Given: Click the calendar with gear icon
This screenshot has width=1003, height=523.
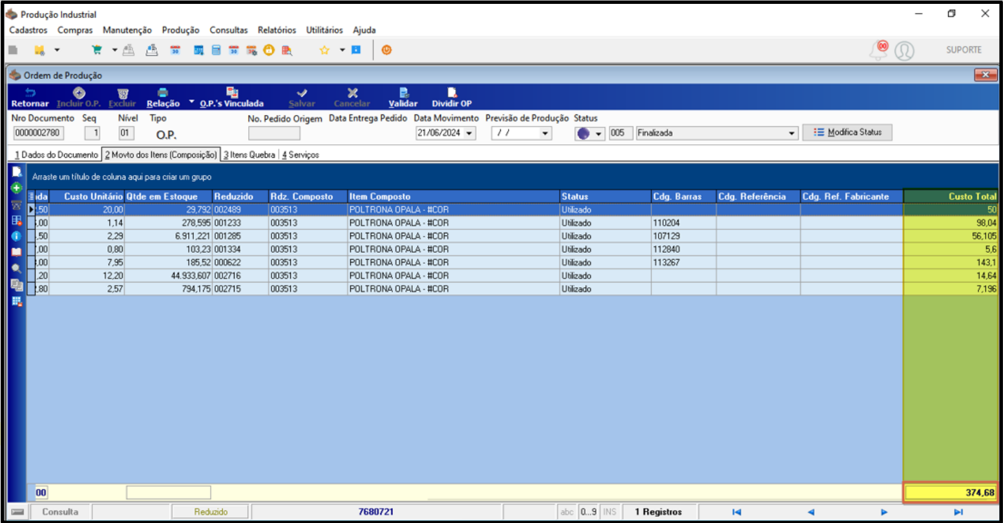Looking at the screenshot, I should pos(251,50).
